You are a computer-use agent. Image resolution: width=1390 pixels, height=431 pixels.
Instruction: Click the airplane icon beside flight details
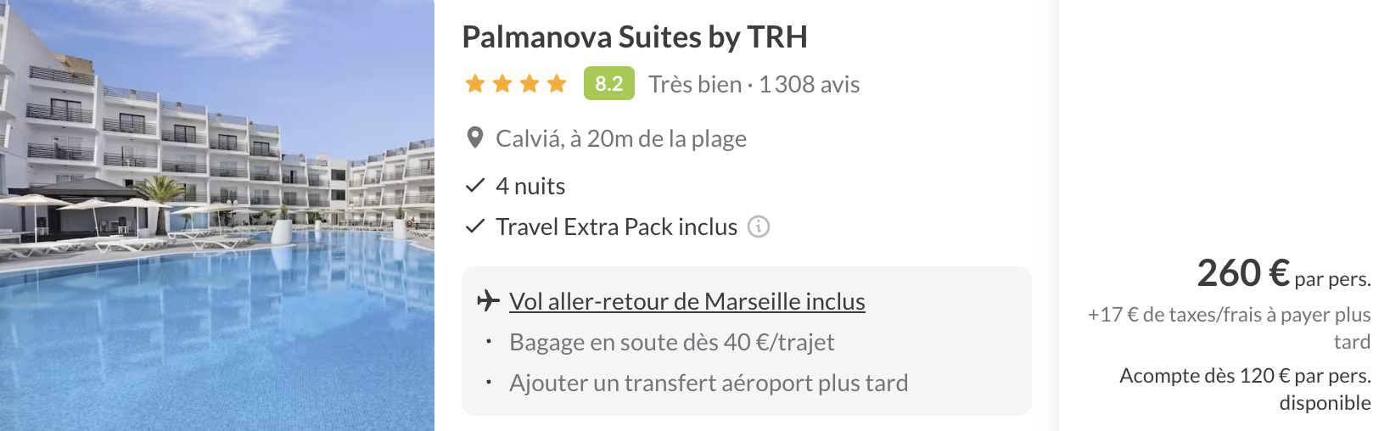click(488, 300)
